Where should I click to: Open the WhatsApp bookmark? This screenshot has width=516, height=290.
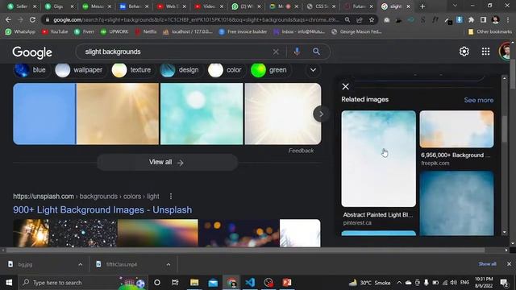pos(20,31)
